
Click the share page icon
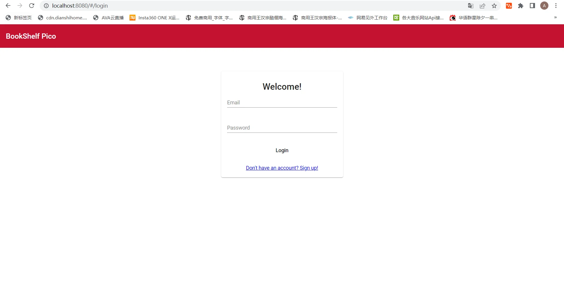click(x=482, y=6)
